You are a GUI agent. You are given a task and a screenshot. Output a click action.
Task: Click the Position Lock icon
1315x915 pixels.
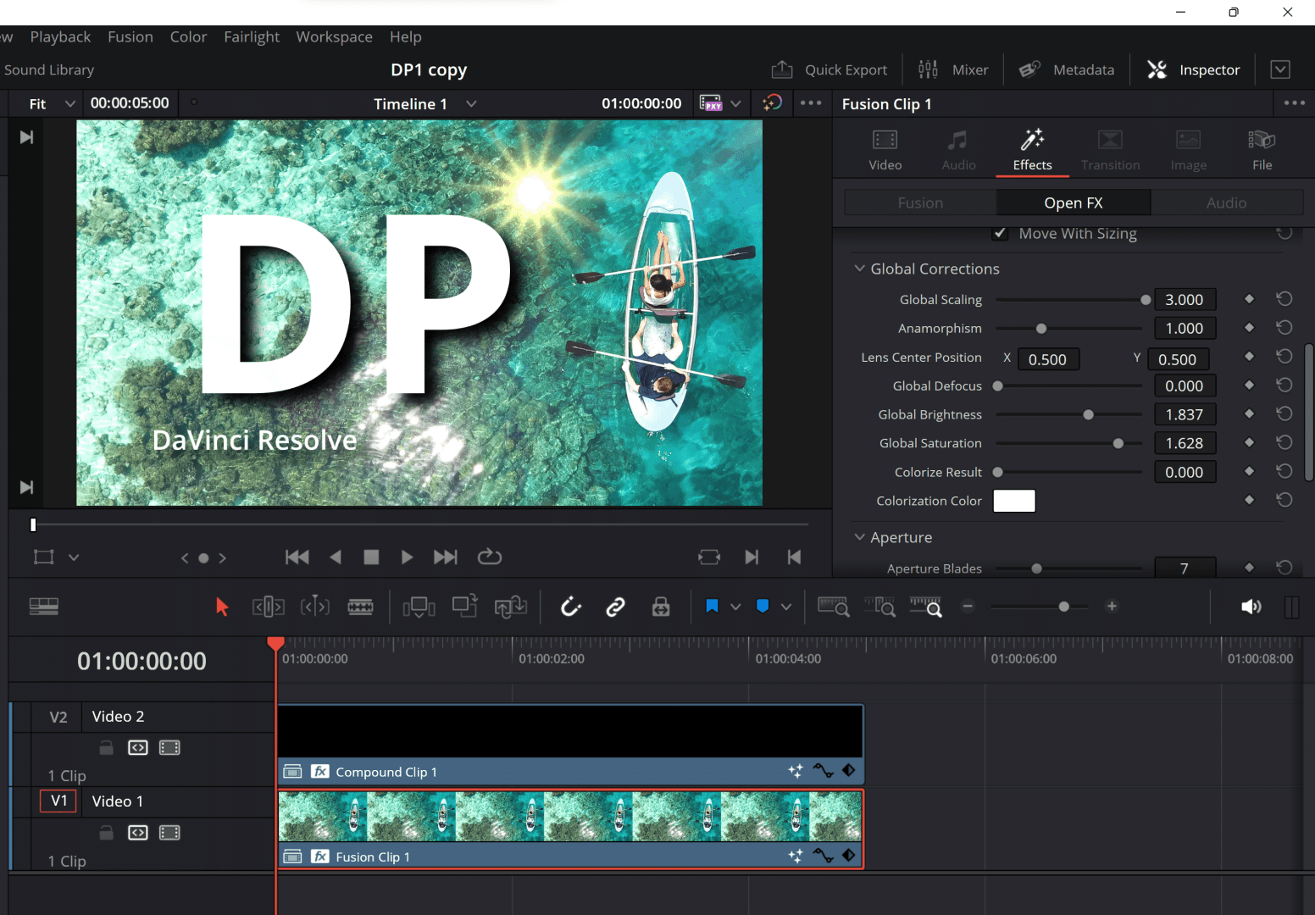(660, 607)
